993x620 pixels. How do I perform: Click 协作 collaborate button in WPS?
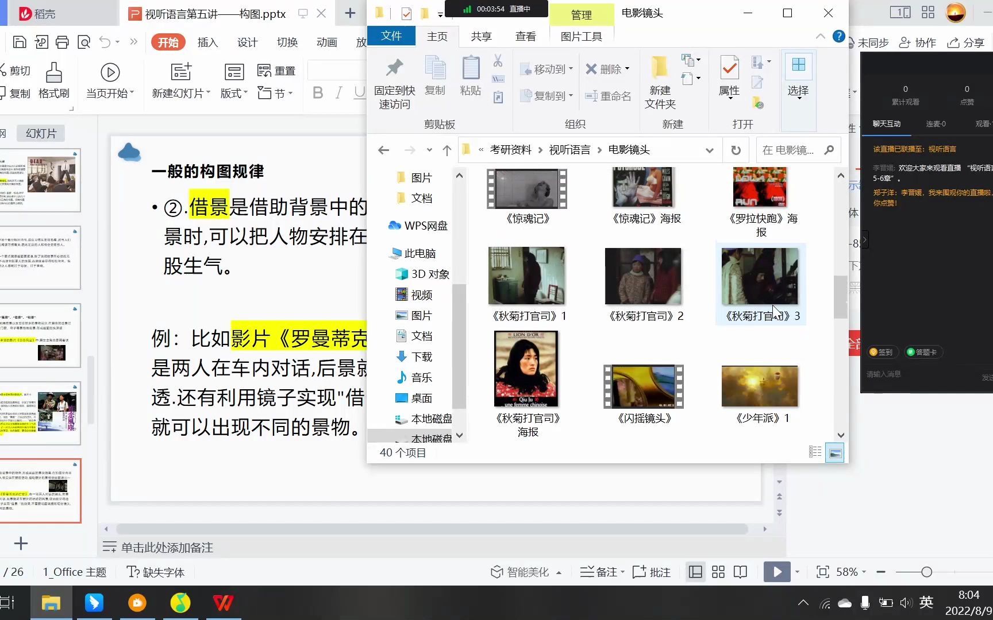(x=918, y=42)
